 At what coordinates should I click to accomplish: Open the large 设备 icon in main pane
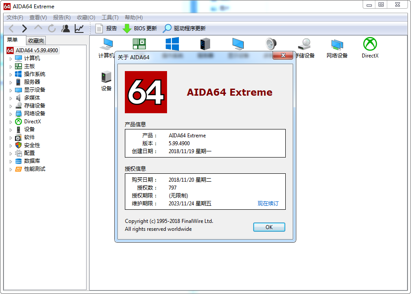coord(106,81)
